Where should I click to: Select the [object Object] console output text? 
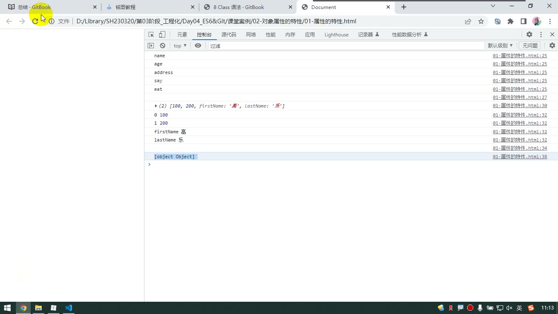tap(174, 157)
